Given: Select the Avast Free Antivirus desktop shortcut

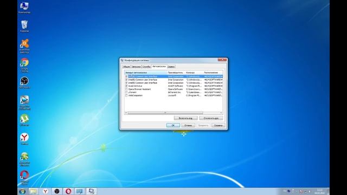Looking at the screenshot, I should tap(24, 45).
